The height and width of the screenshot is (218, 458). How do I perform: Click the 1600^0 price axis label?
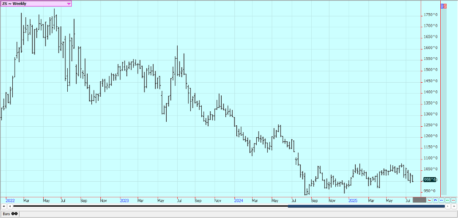coord(431,48)
